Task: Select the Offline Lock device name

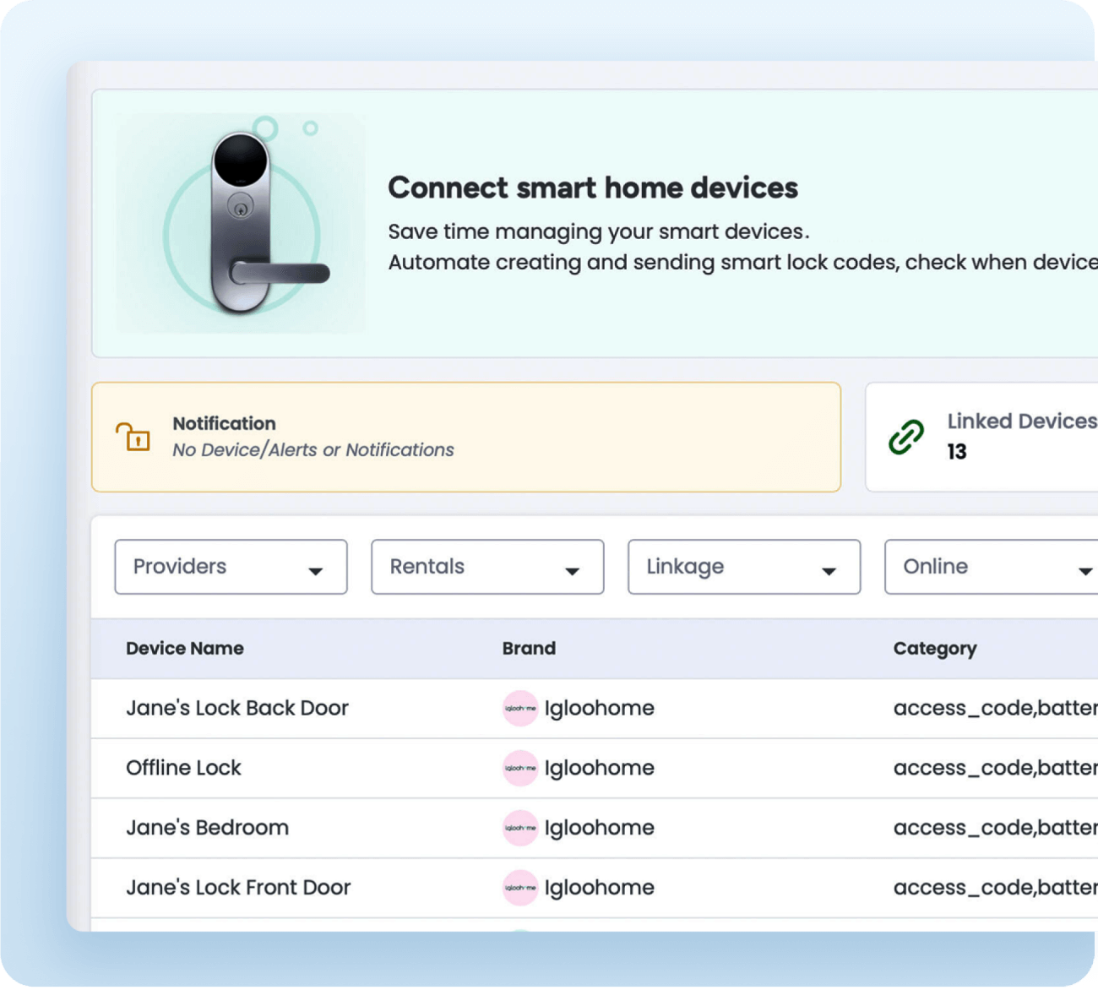Action: 183,768
